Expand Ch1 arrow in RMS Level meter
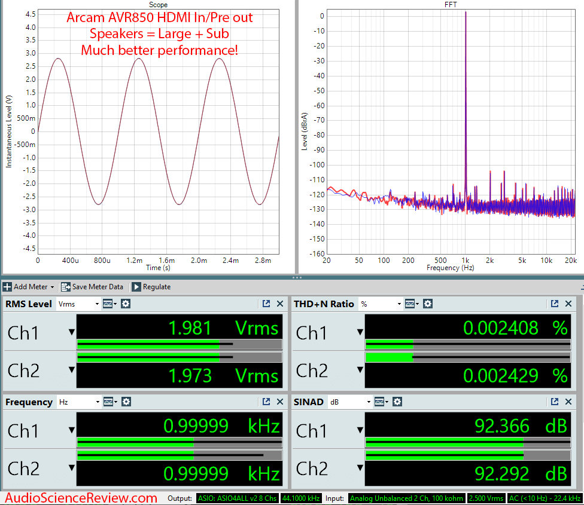The width and height of the screenshot is (584, 505). pyautogui.click(x=72, y=332)
